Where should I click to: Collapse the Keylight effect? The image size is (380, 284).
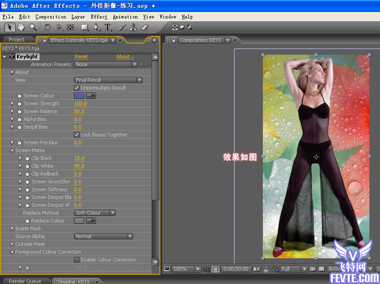click(4, 57)
